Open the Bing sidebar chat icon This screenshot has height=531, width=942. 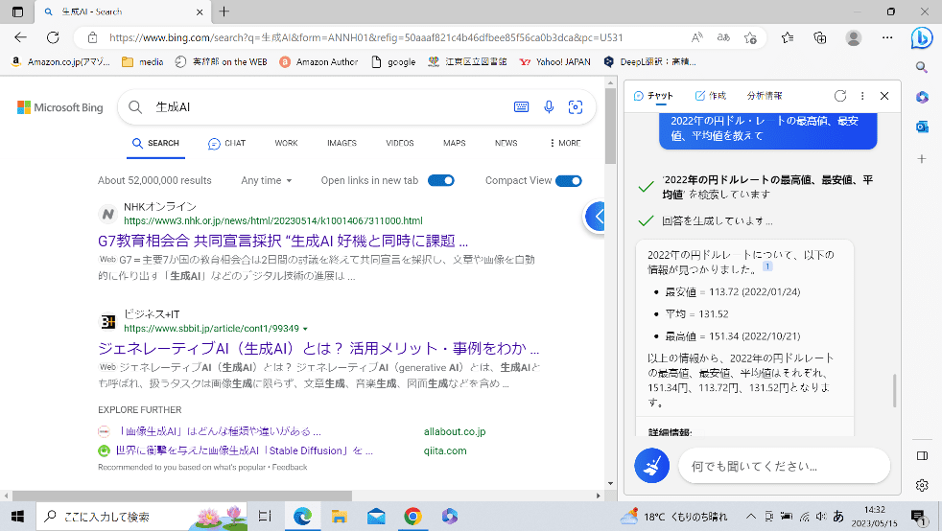[x=922, y=37]
